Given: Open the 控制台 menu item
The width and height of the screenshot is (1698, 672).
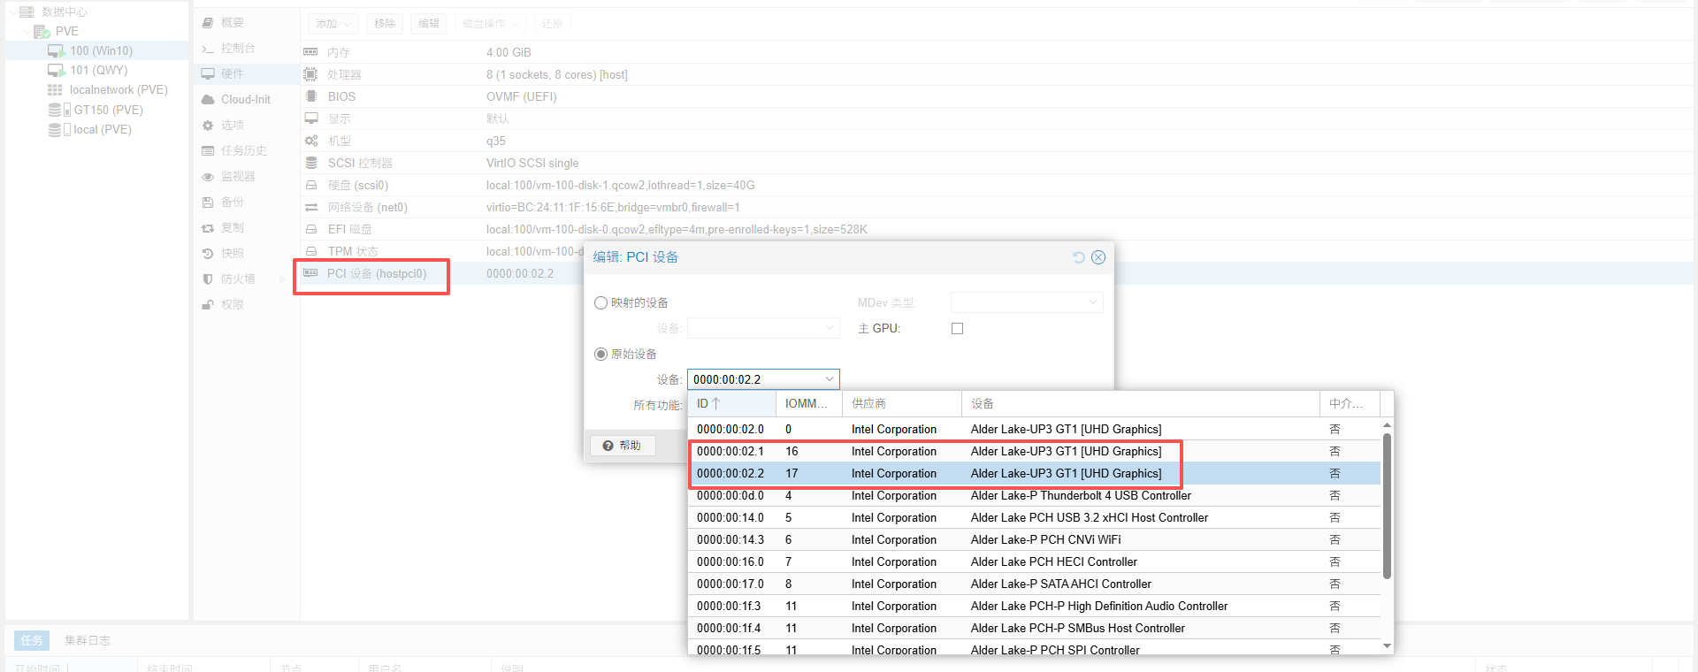Looking at the screenshot, I should tap(237, 49).
